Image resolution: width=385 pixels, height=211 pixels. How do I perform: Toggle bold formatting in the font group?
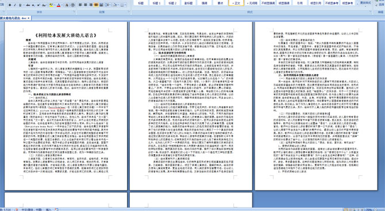[10, 5]
